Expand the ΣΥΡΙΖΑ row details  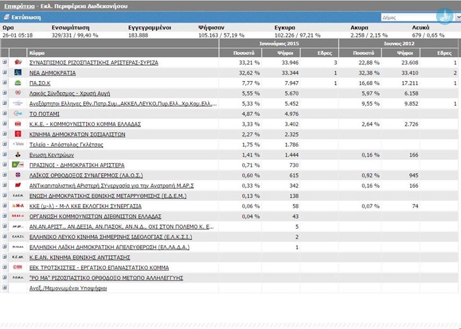coord(5,63)
